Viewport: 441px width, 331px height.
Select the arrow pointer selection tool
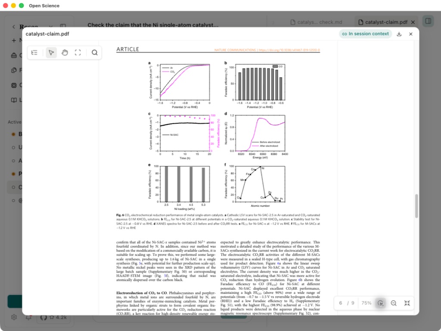coord(51,53)
